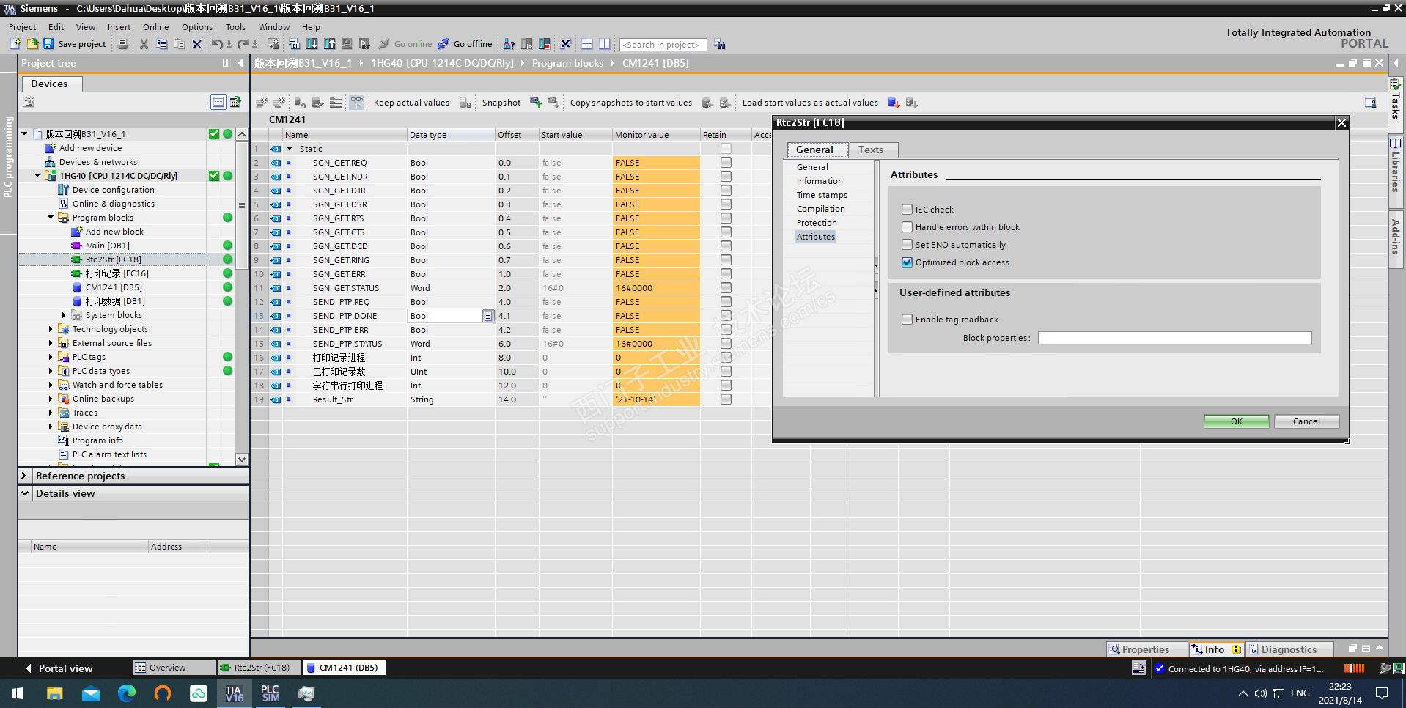The width and height of the screenshot is (1406, 708).
Task: Click the Save project icon
Action: [x=48, y=44]
